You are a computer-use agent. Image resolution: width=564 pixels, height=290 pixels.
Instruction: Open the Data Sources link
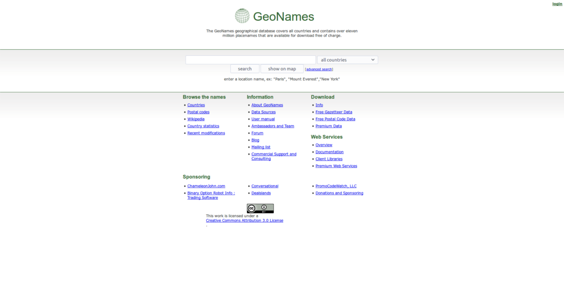264,112
